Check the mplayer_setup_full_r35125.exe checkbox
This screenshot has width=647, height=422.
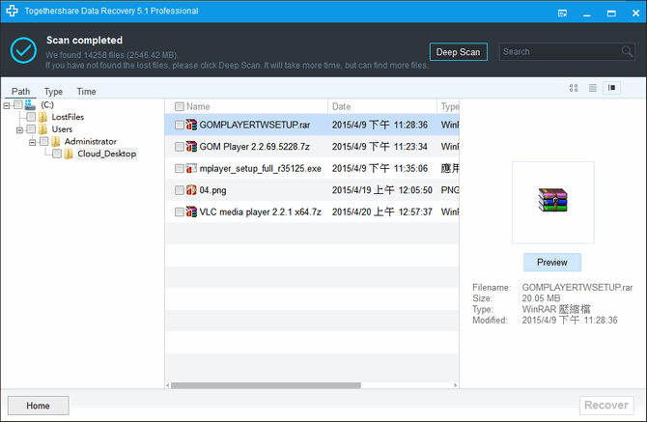[x=179, y=169]
